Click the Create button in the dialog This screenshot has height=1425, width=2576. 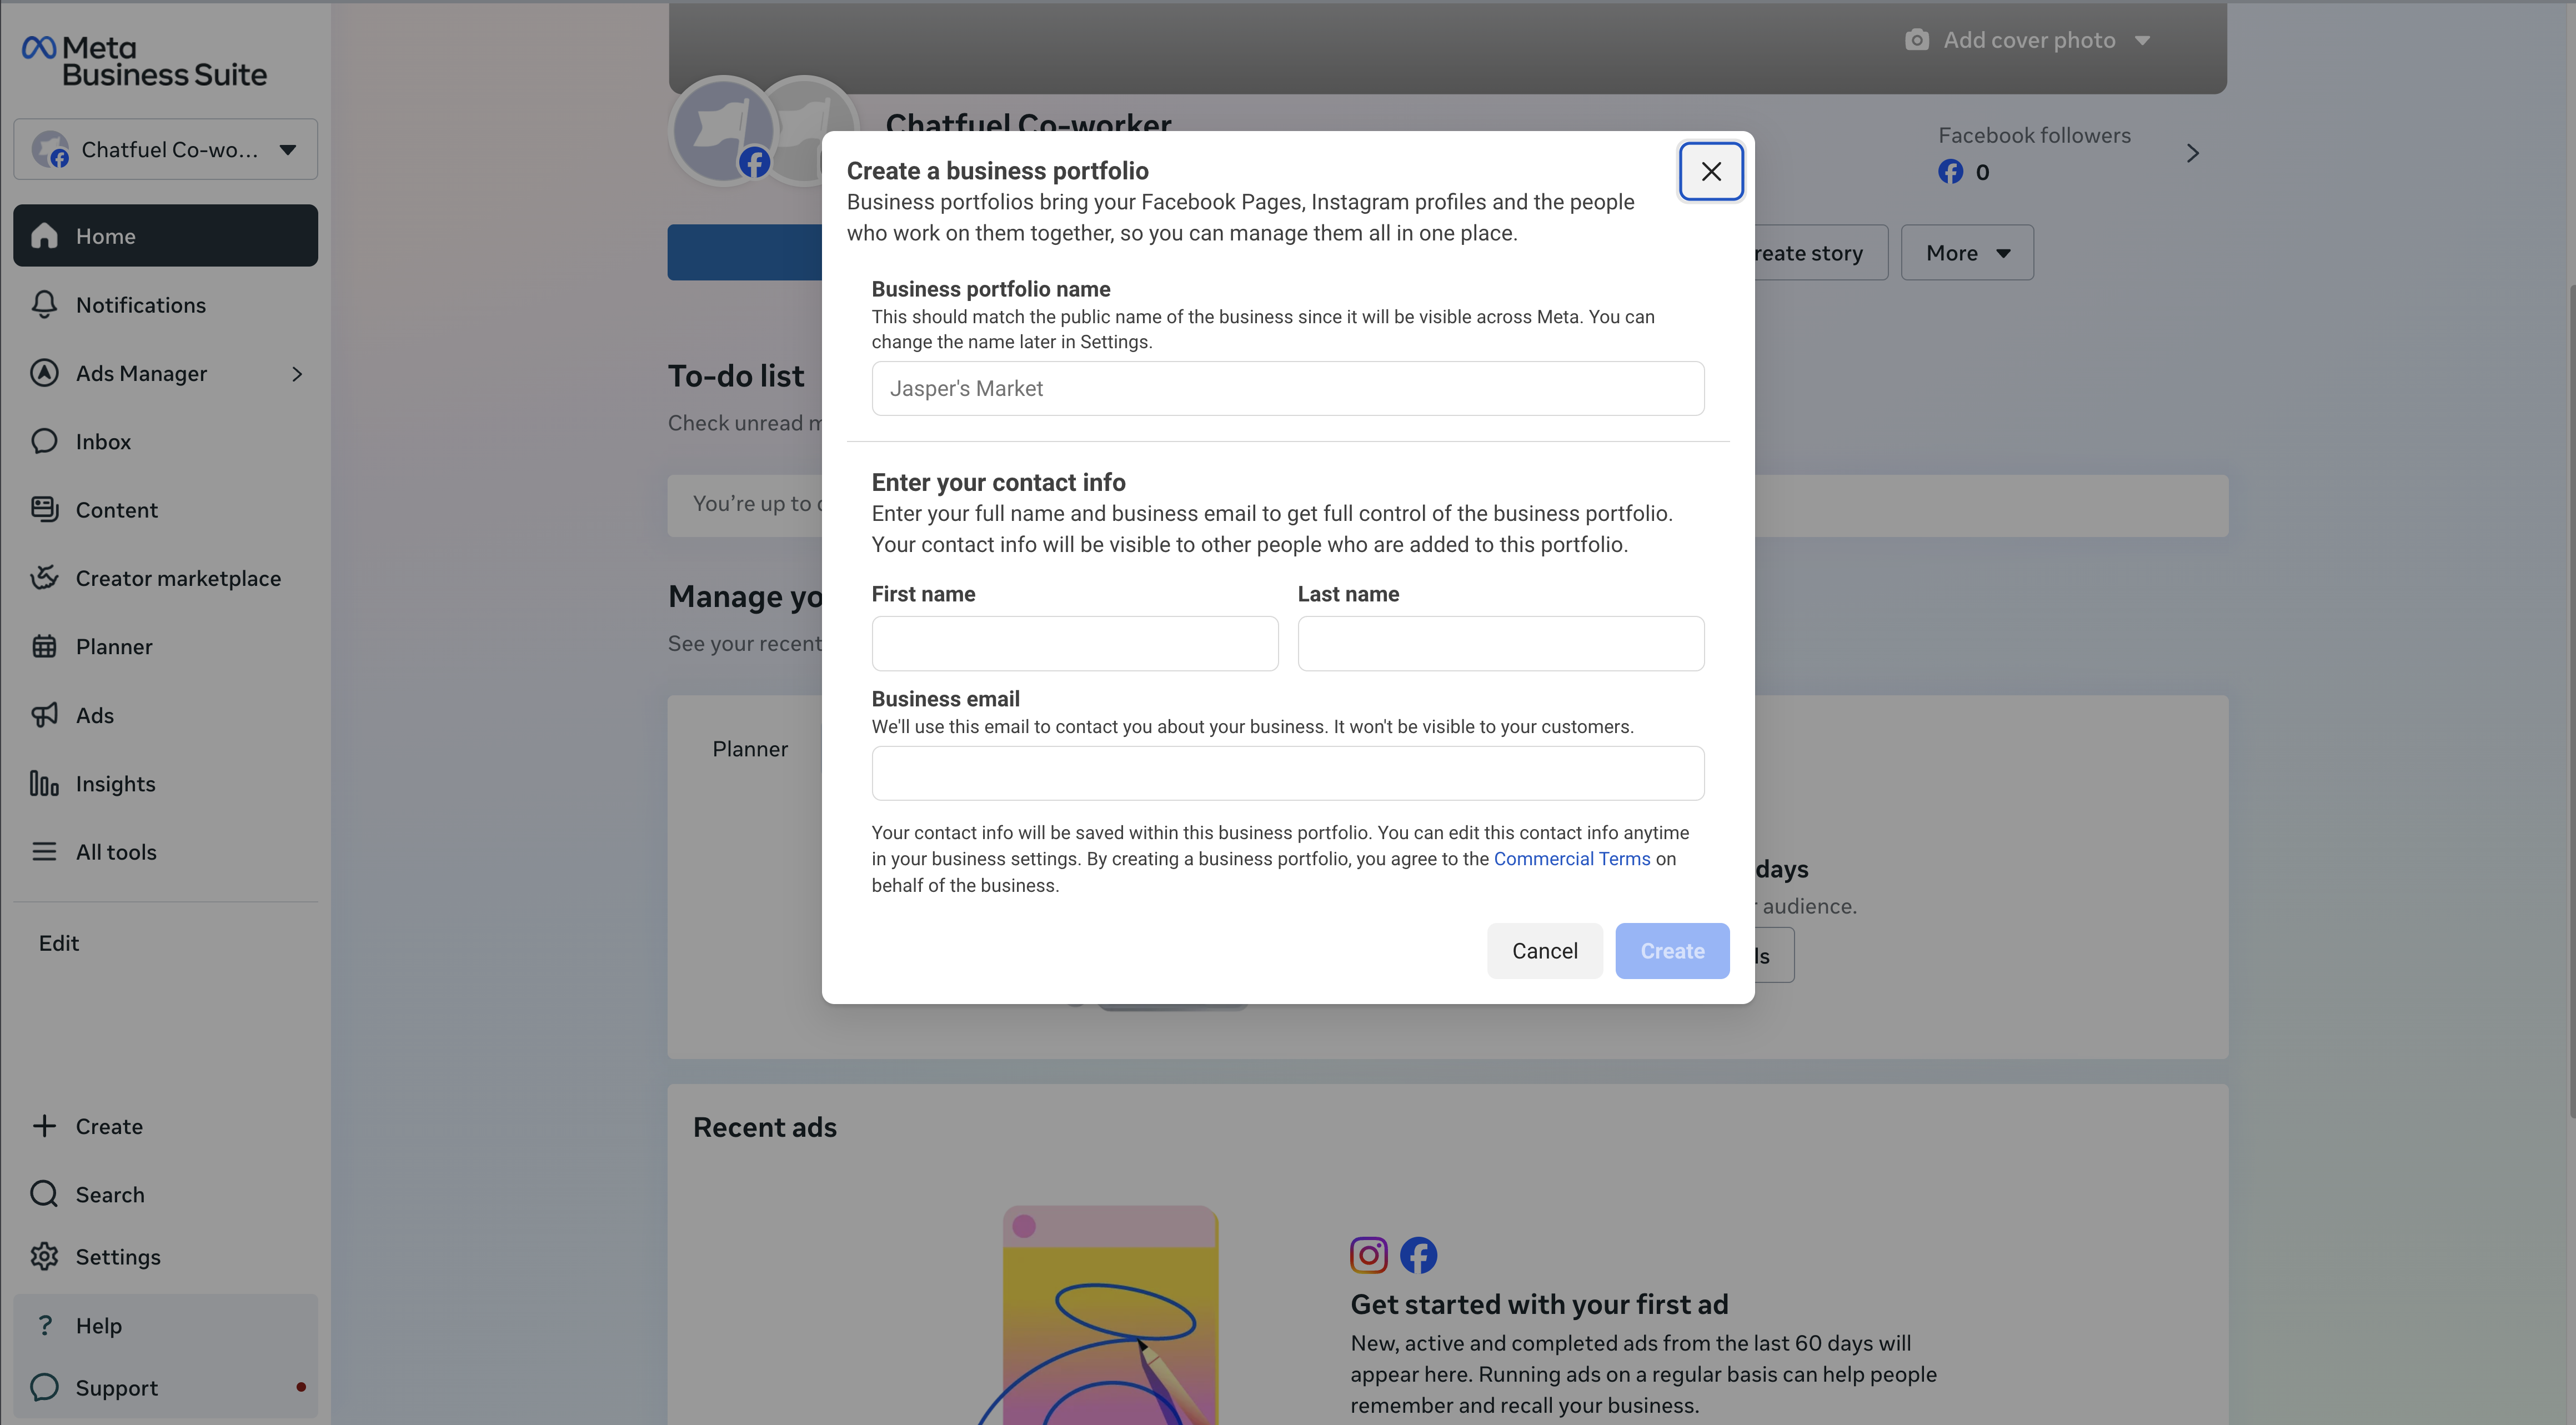click(1672, 951)
